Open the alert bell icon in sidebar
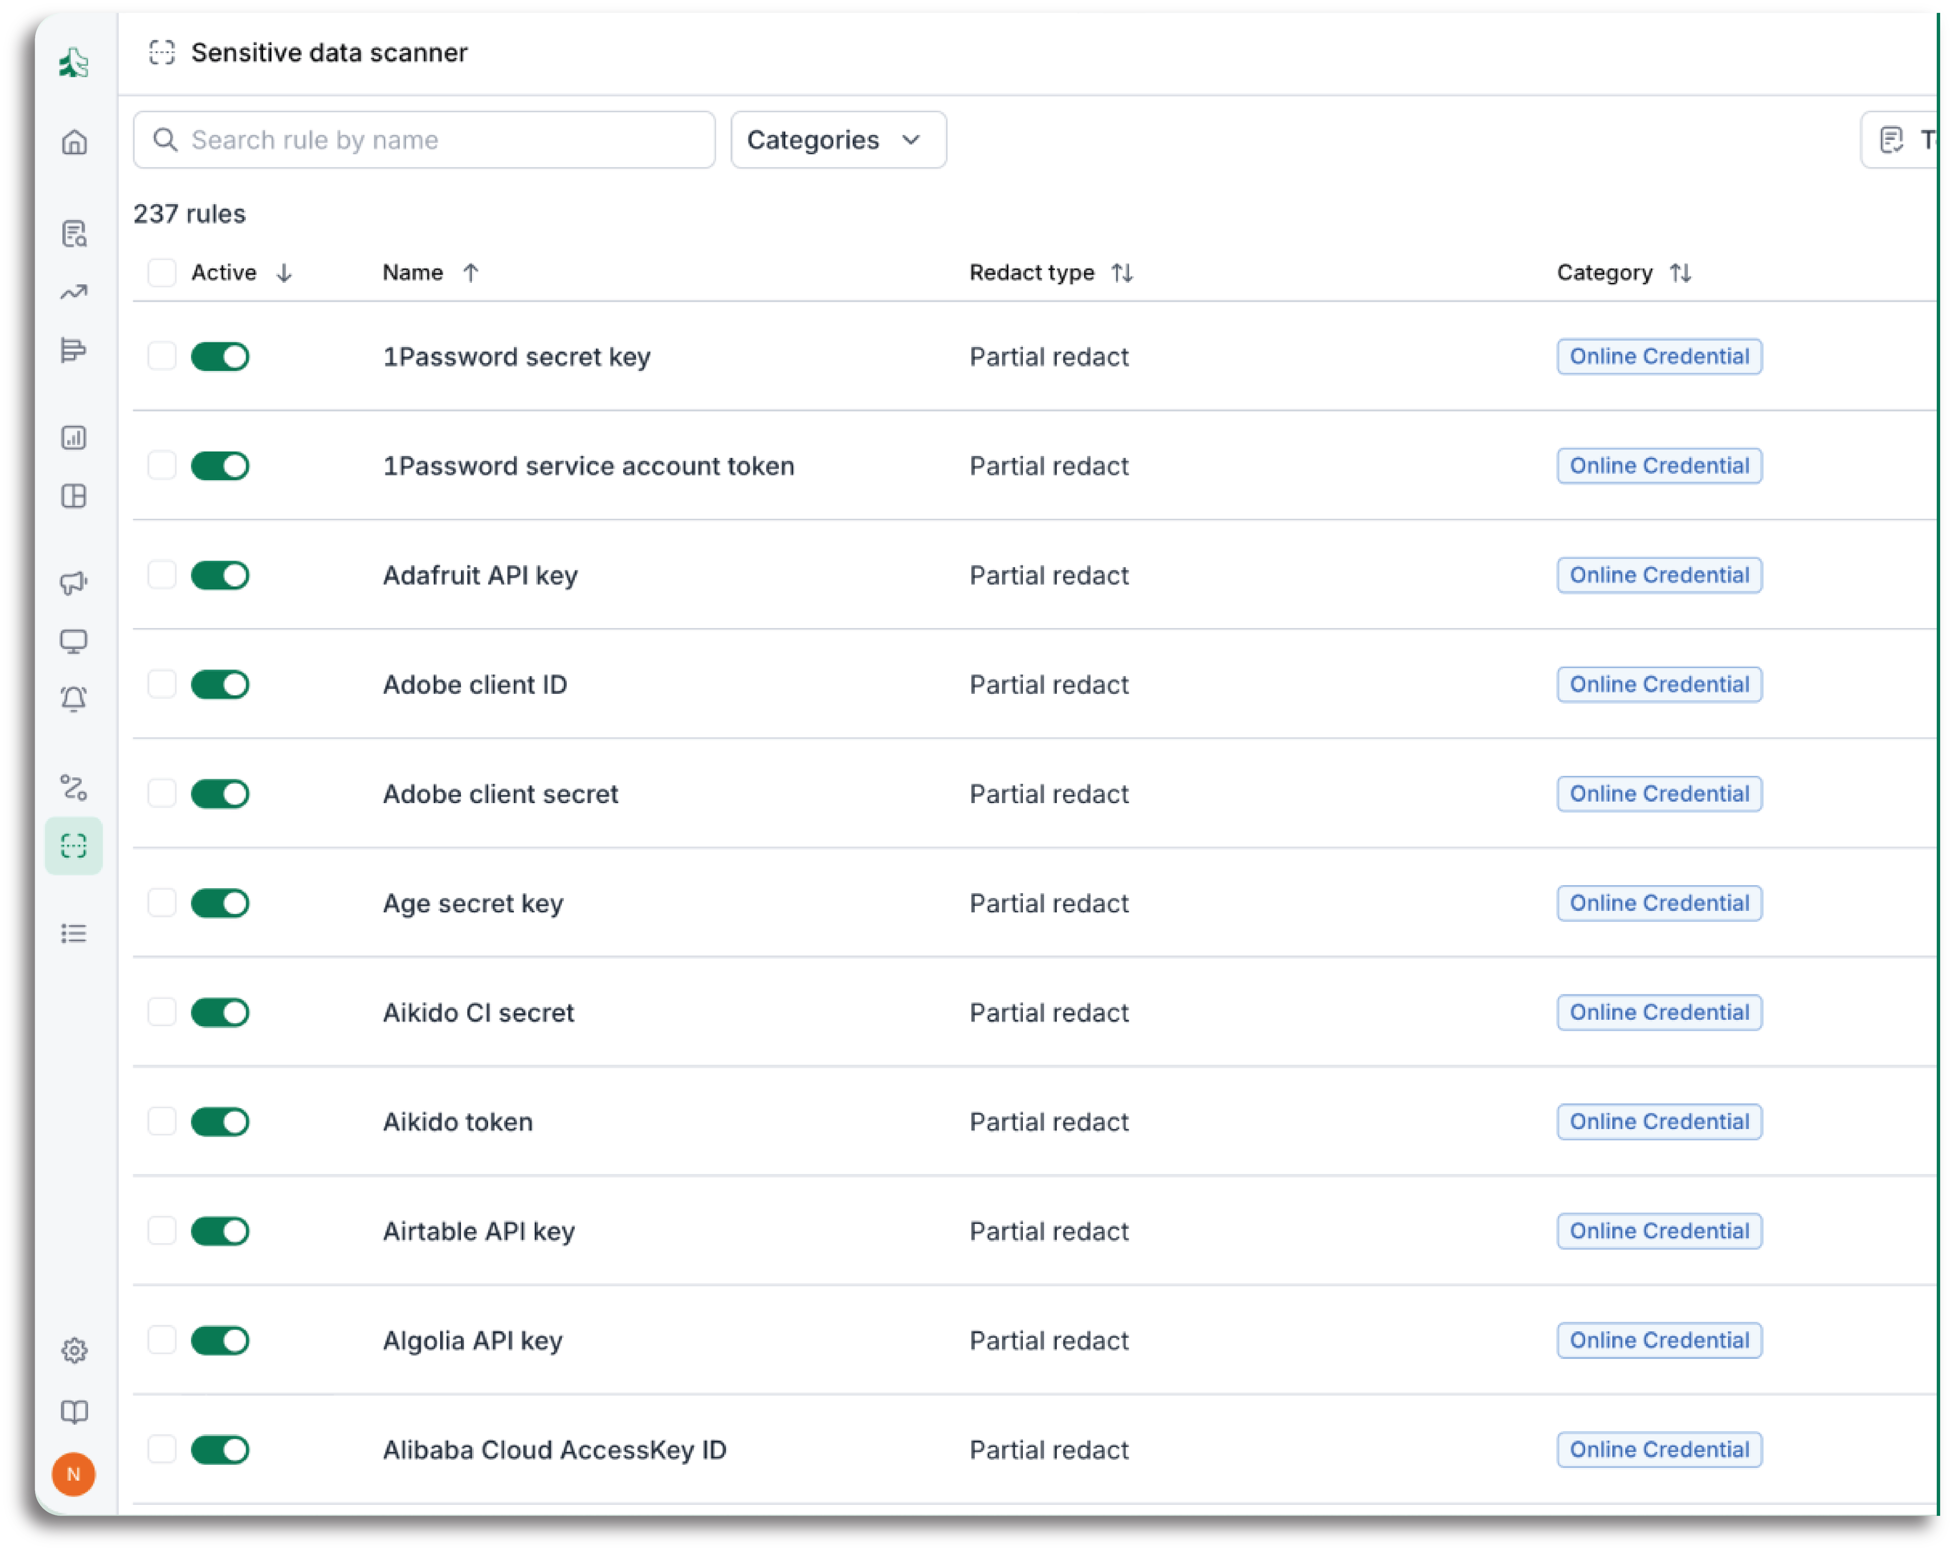Image resolution: width=1953 pixels, height=1551 pixels. click(74, 700)
